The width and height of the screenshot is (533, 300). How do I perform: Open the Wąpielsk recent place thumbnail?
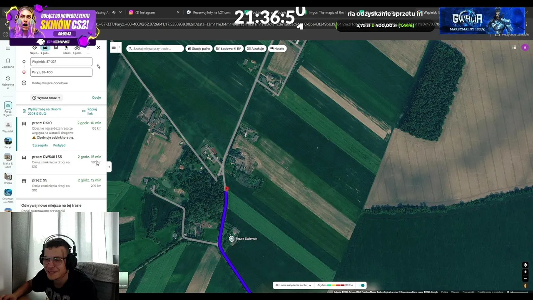(8, 127)
